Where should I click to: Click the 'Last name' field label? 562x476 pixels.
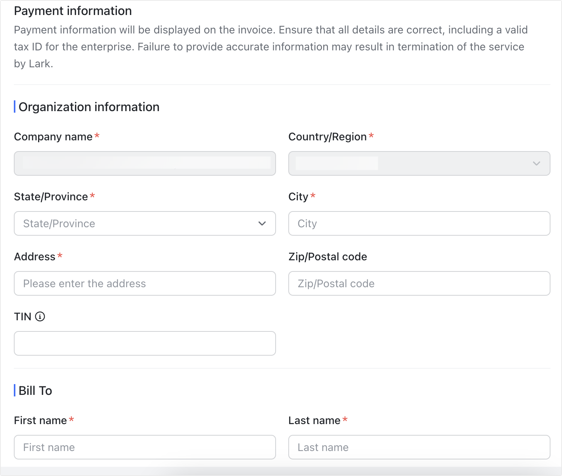[x=314, y=421]
